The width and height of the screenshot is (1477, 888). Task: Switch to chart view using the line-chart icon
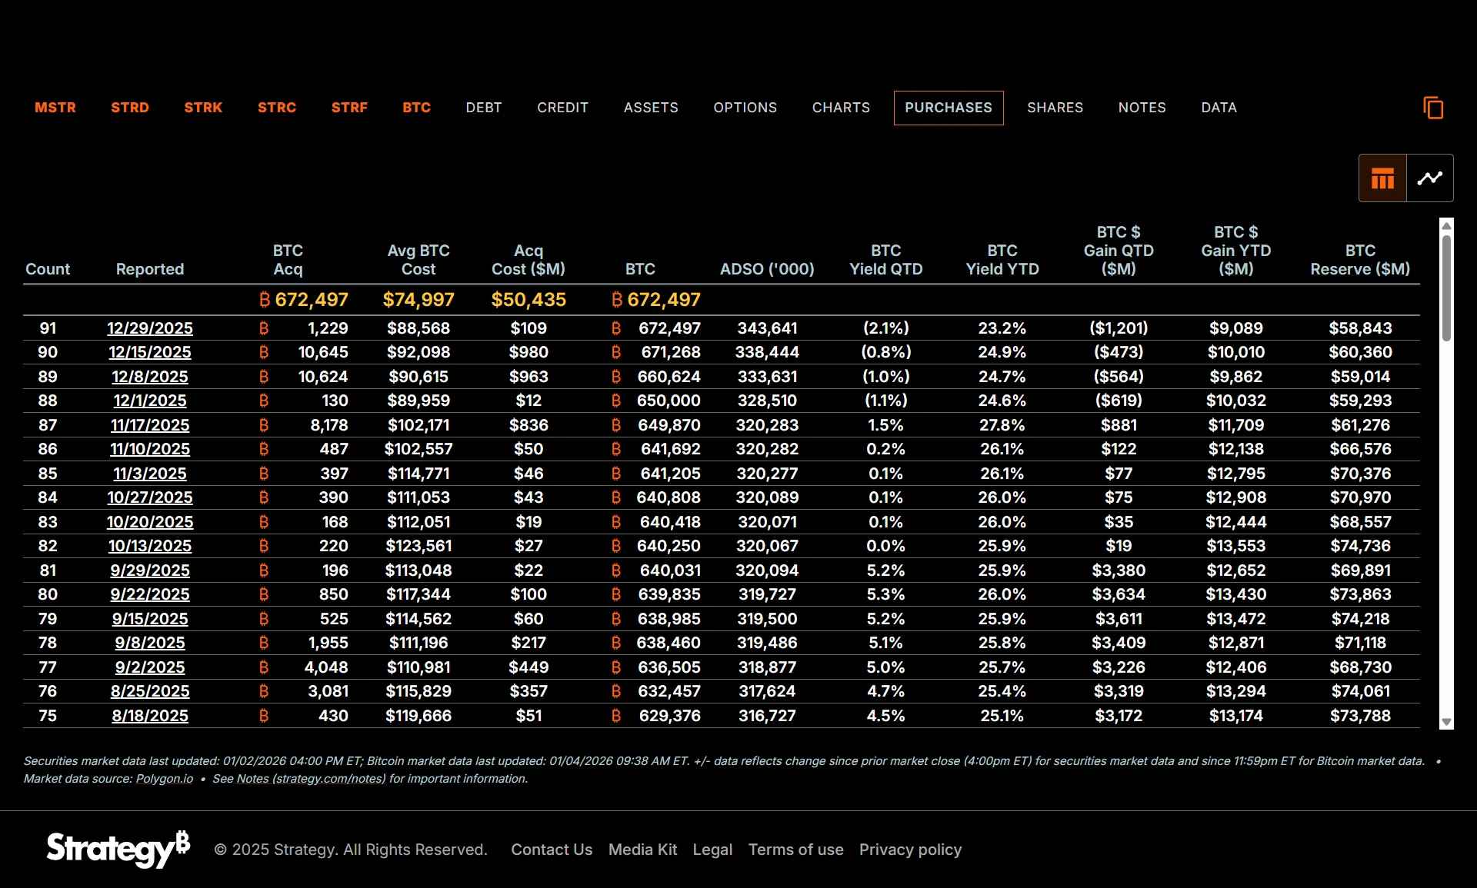(1431, 178)
